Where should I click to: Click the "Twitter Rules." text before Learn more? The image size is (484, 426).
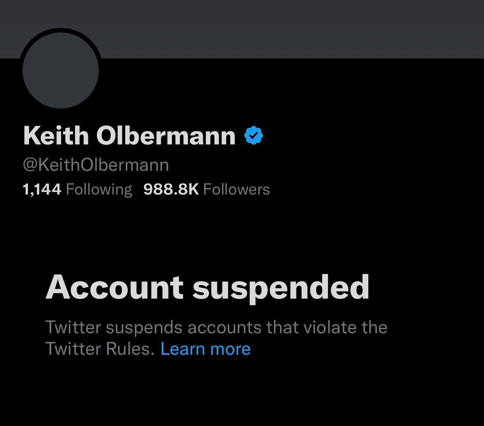pos(100,348)
